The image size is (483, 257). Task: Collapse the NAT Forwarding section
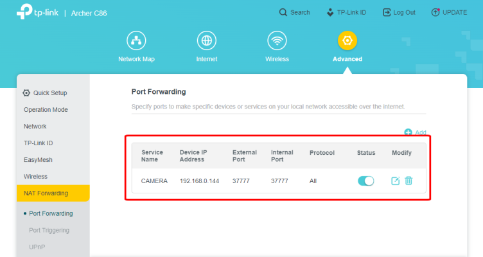point(53,193)
